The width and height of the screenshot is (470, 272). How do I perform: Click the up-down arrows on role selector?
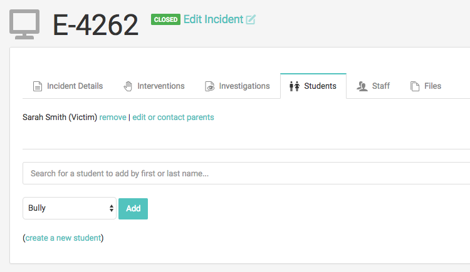(111, 208)
